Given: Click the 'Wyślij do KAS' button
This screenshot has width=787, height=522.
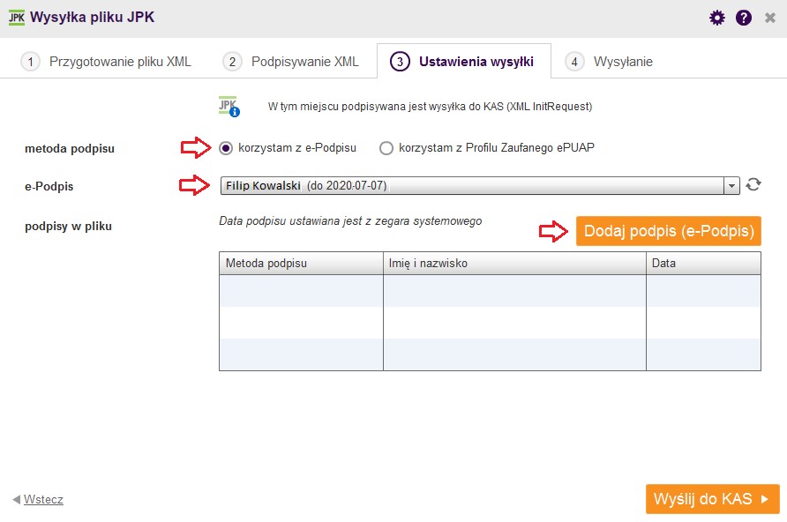Looking at the screenshot, I should click(x=712, y=499).
